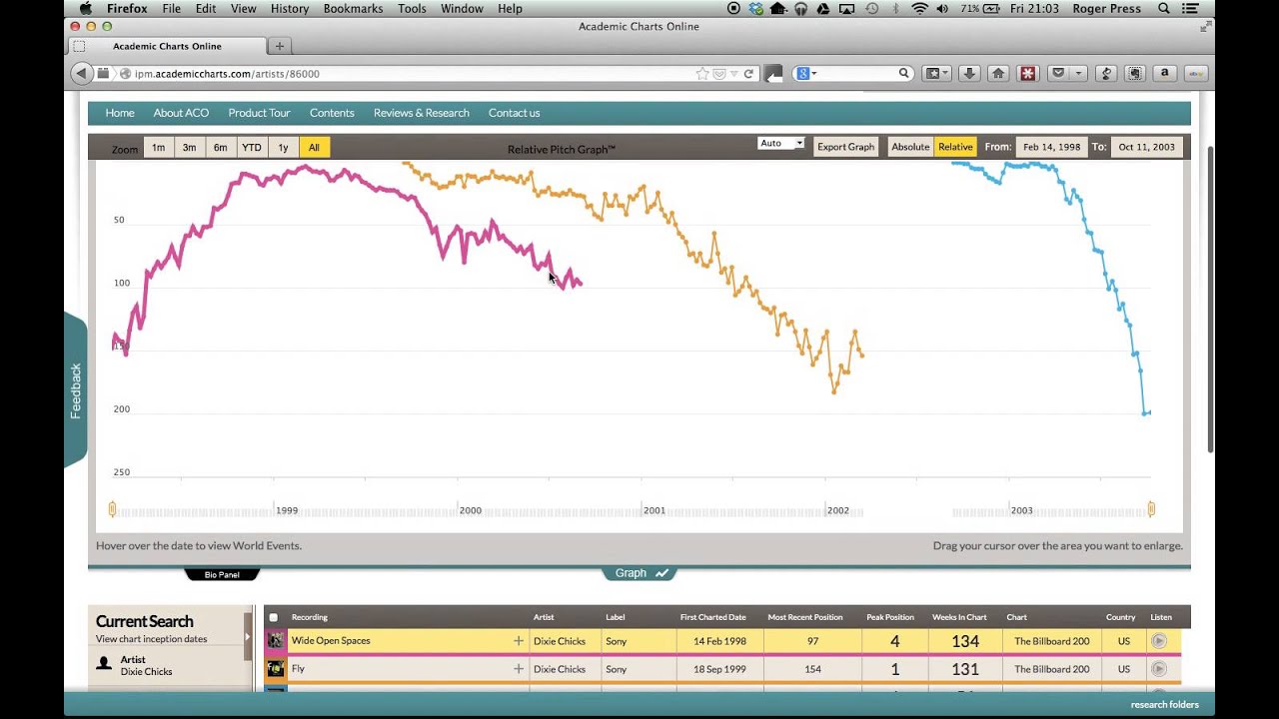Open the Pocket button dropdown arrow
This screenshot has width=1279, height=719.
tap(1079, 73)
